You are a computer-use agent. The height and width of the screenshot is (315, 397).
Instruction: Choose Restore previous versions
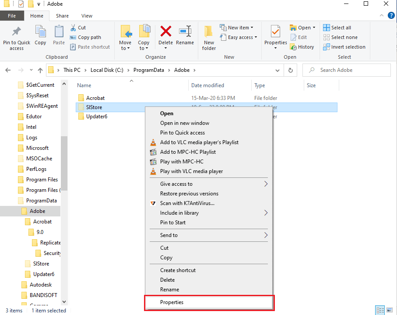[x=209, y=194]
